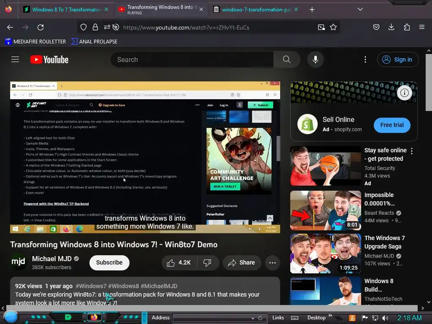Open the Action Center flag tray icon

[365, 318]
